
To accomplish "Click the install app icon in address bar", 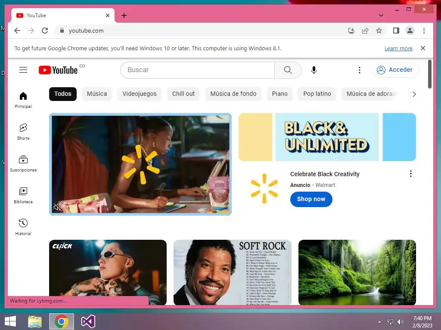I will [x=351, y=31].
